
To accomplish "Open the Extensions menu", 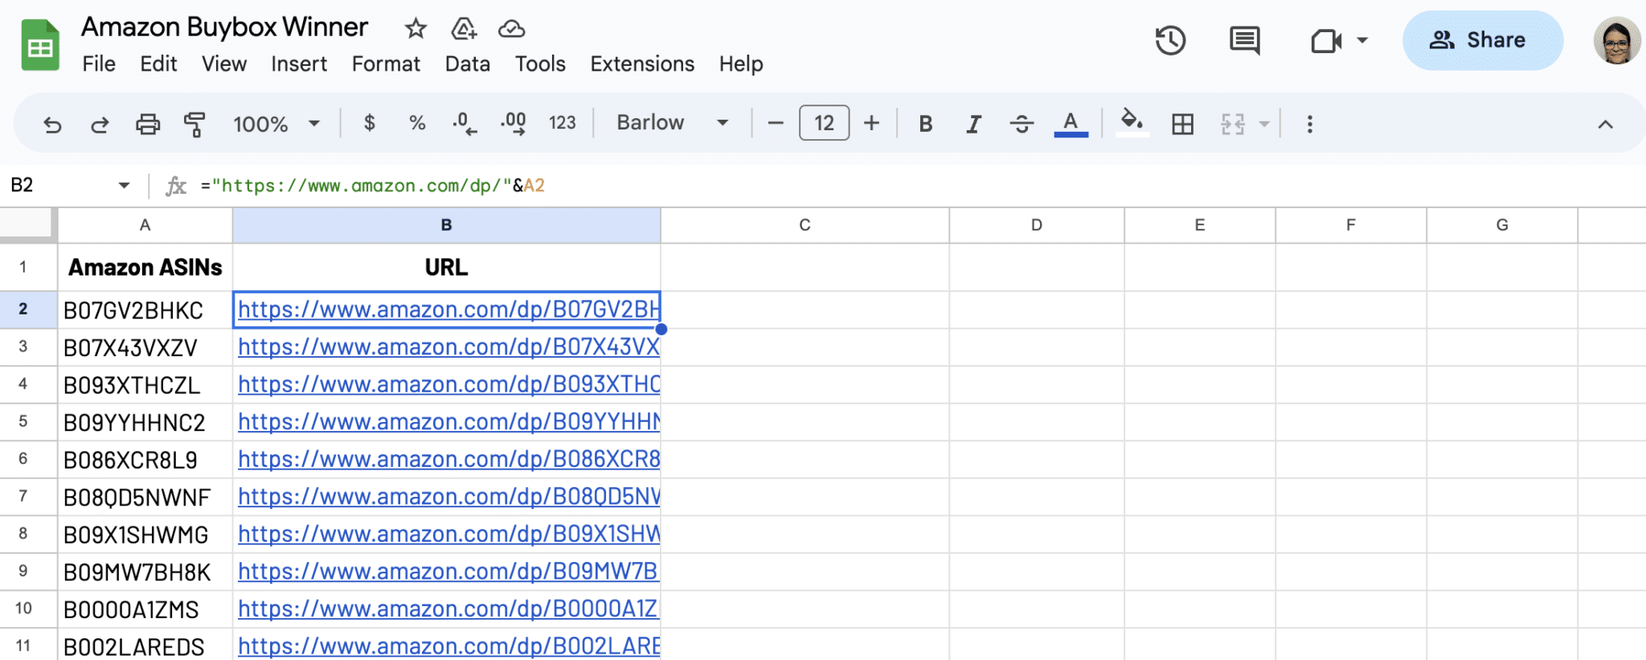I will [641, 64].
